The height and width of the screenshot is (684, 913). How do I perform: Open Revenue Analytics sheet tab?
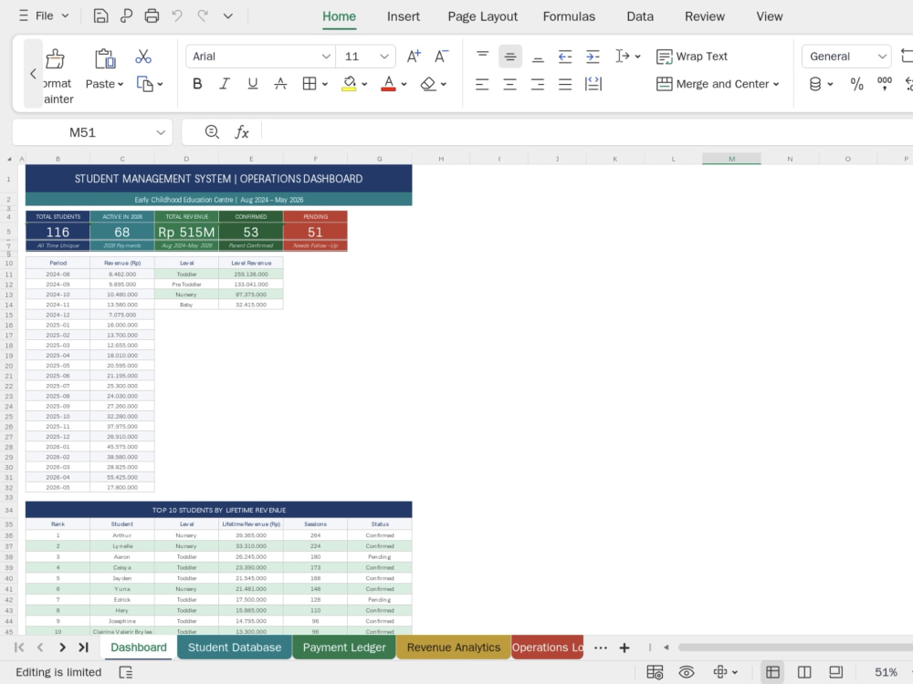pyautogui.click(x=454, y=648)
